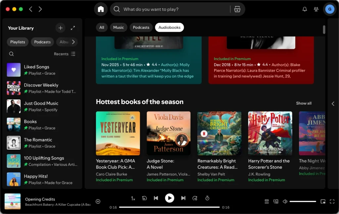Mute the volume speaker icon

pos(285,201)
